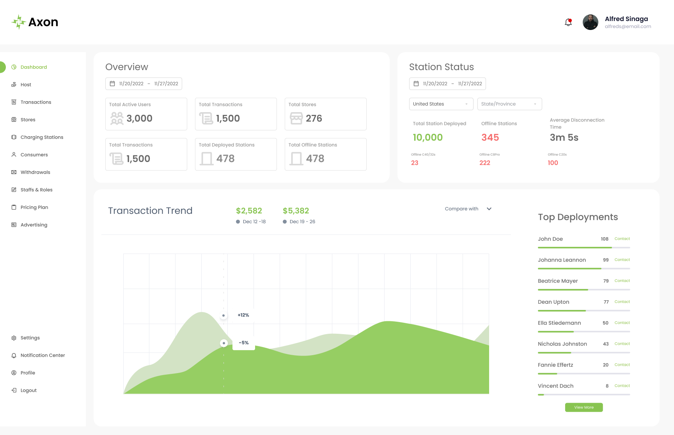This screenshot has width=674, height=435.
Task: Open the State/Province dropdown
Action: [509, 104]
